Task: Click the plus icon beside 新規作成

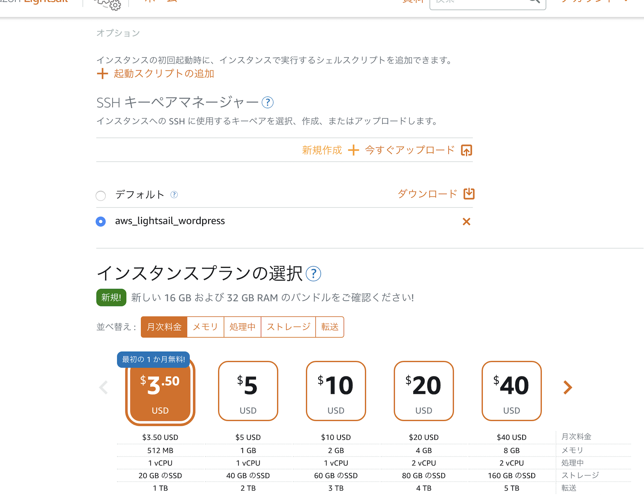Action: tap(354, 150)
